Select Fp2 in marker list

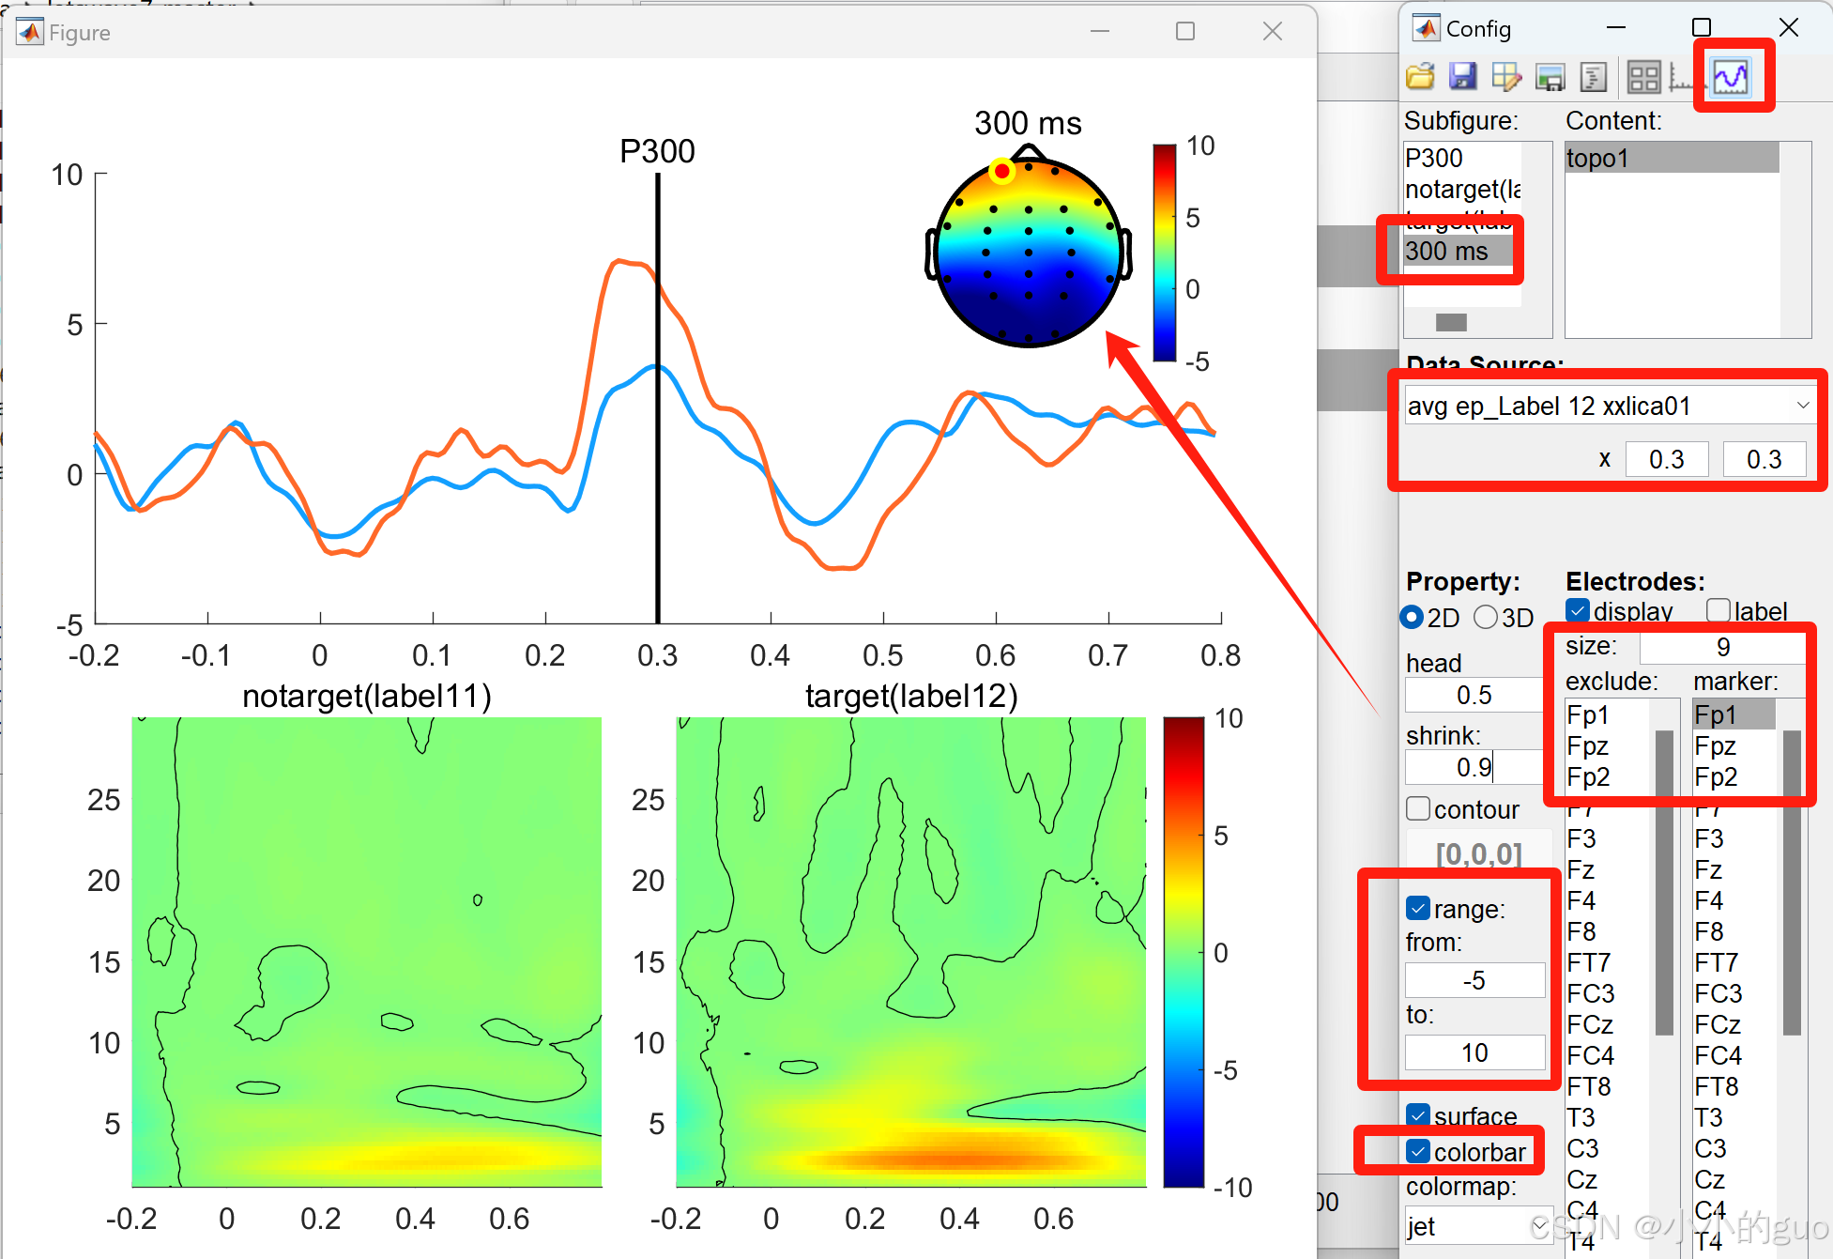click(x=1734, y=776)
